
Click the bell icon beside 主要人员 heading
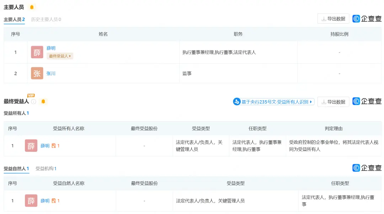click(x=32, y=7)
